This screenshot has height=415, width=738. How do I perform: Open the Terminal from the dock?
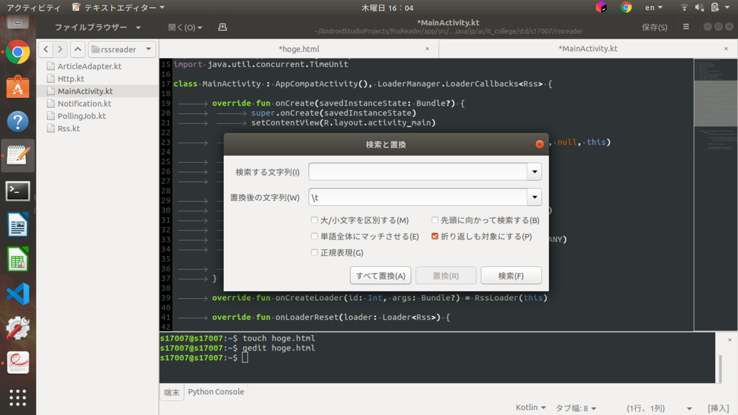[x=18, y=191]
